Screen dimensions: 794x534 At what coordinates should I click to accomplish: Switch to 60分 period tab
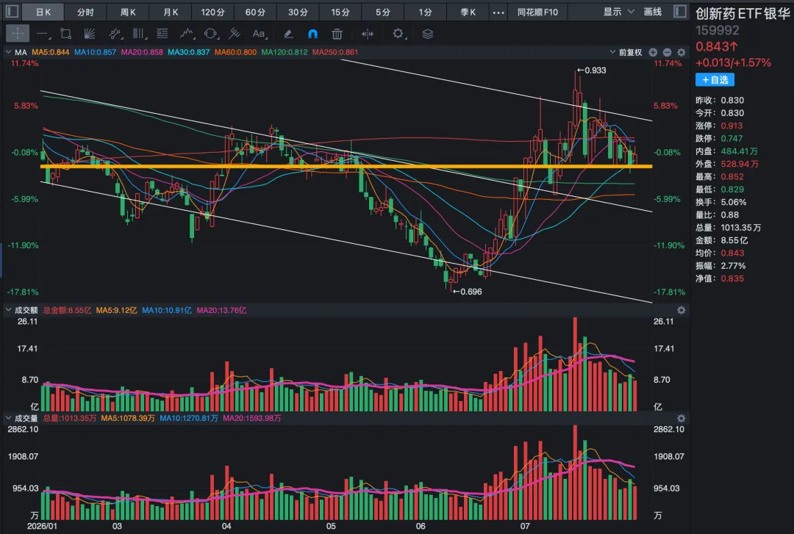[x=255, y=12]
